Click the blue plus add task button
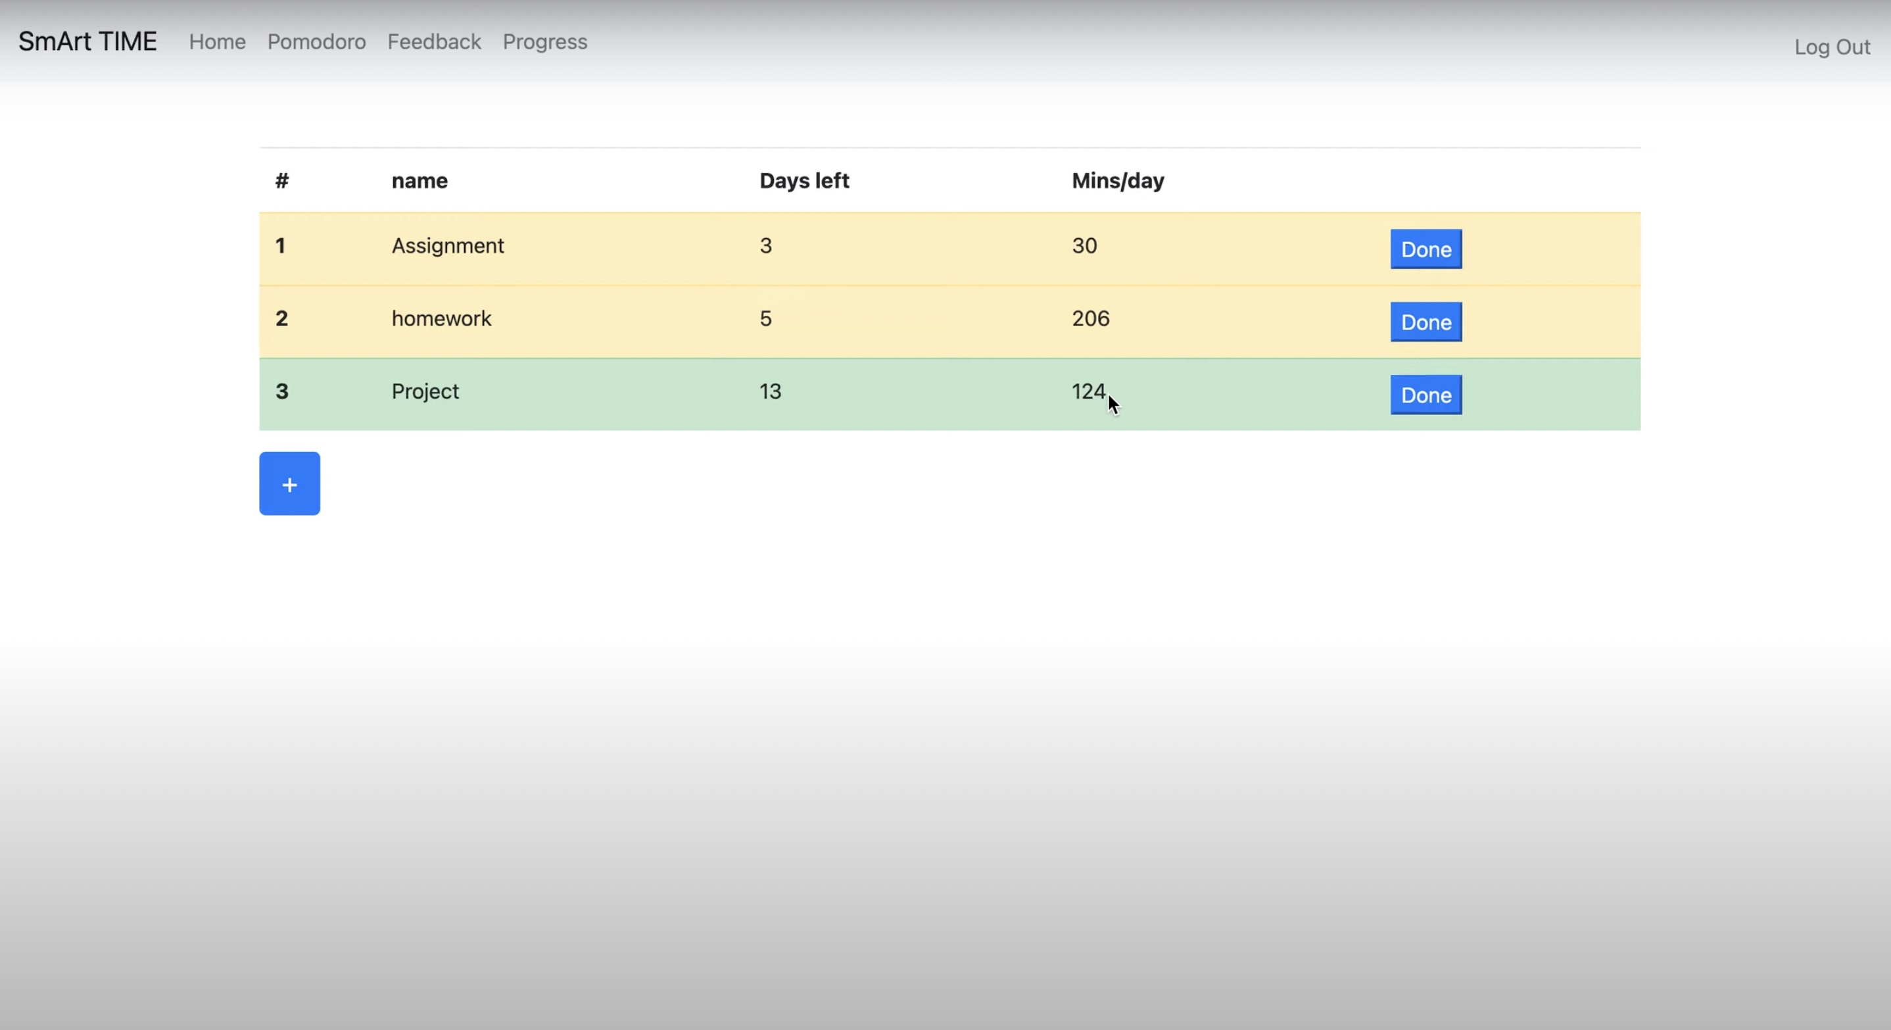Viewport: 1891px width, 1030px height. [289, 484]
